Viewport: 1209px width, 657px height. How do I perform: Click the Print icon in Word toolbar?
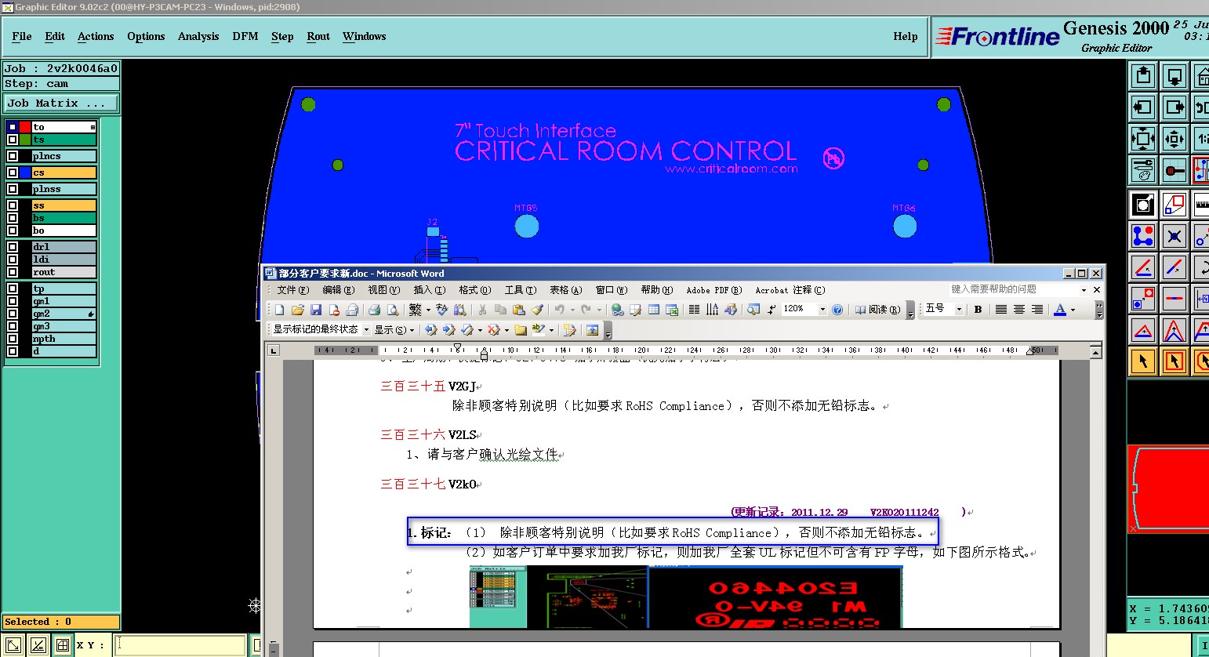tap(375, 310)
